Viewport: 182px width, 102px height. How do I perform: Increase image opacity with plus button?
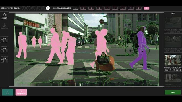[6, 41]
